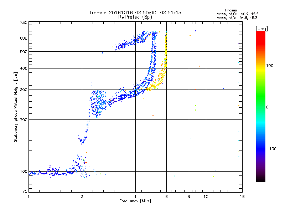Click the 'mean, sd,O: -90.2, 16.6' text
Screen dimensions: 285x214
point(237,14)
